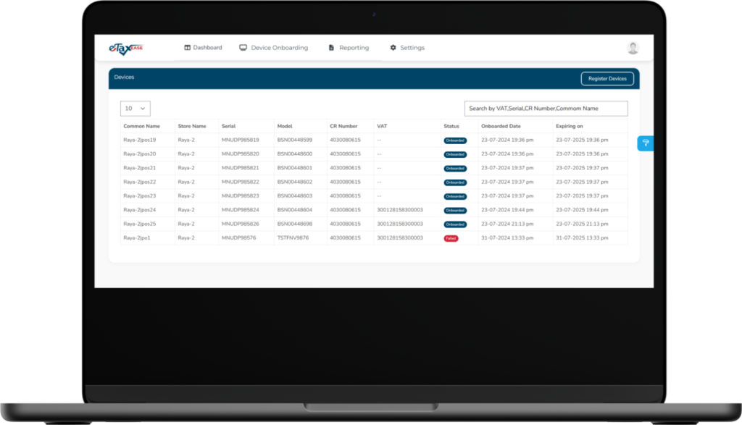Viewport: 742px width, 425px height.
Task: Click serial MNUDP985823
Action: pos(241,195)
